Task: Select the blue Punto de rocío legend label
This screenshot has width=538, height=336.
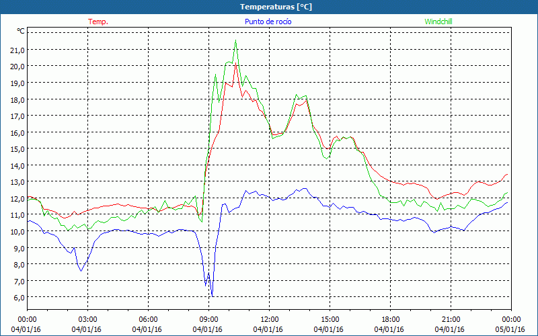Action: point(268,22)
